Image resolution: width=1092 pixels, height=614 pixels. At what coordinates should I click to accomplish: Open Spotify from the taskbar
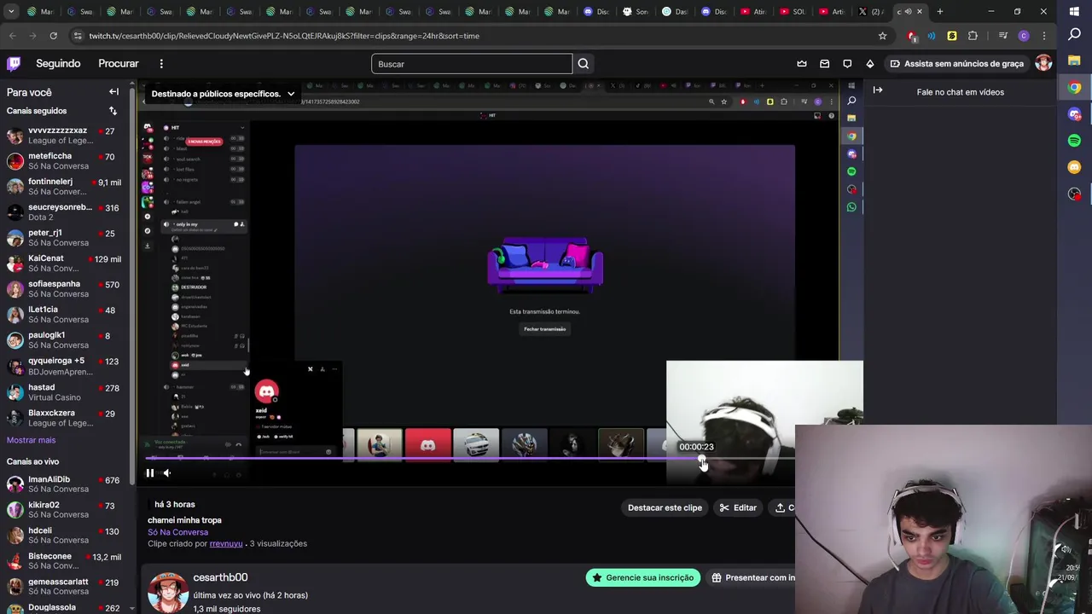click(x=1074, y=140)
